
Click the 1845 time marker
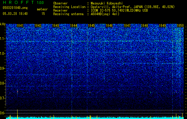(x=91, y=26)
